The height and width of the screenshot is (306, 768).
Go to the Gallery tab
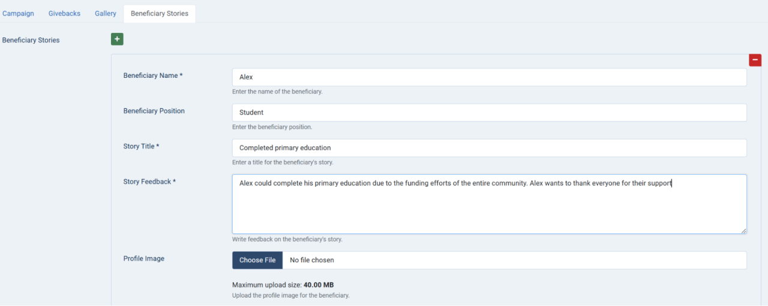[x=106, y=13]
